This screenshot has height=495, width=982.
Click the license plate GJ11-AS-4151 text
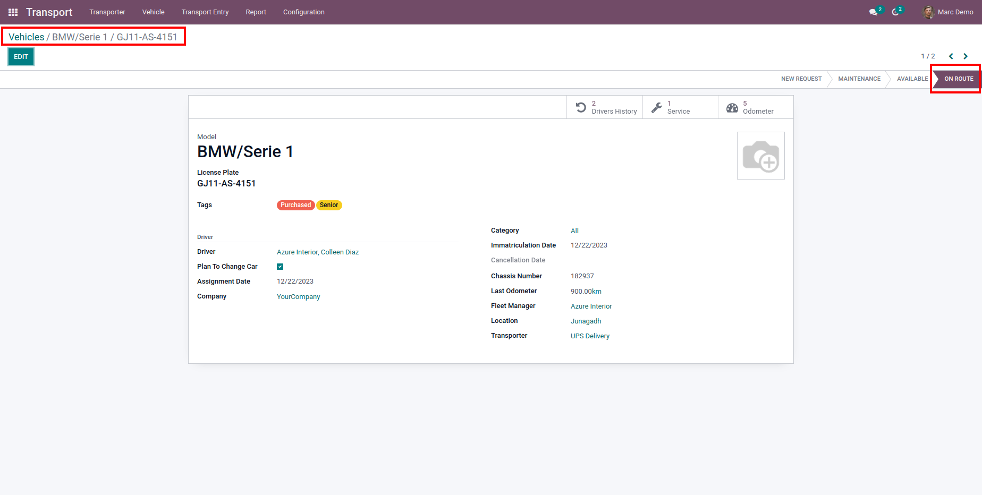pyautogui.click(x=226, y=183)
